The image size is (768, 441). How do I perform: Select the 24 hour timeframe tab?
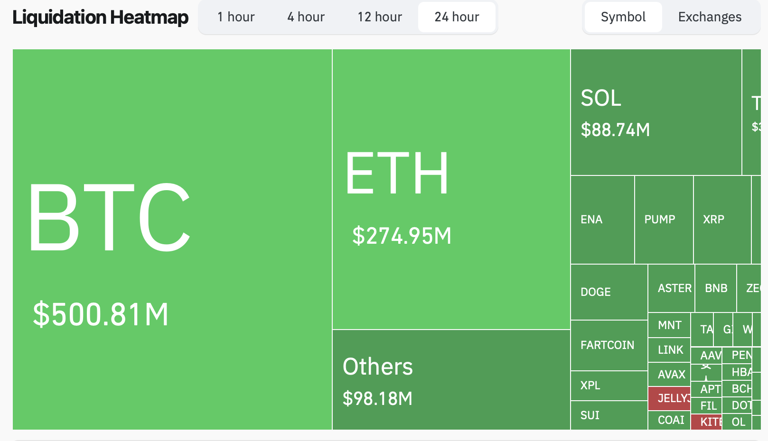[457, 17]
